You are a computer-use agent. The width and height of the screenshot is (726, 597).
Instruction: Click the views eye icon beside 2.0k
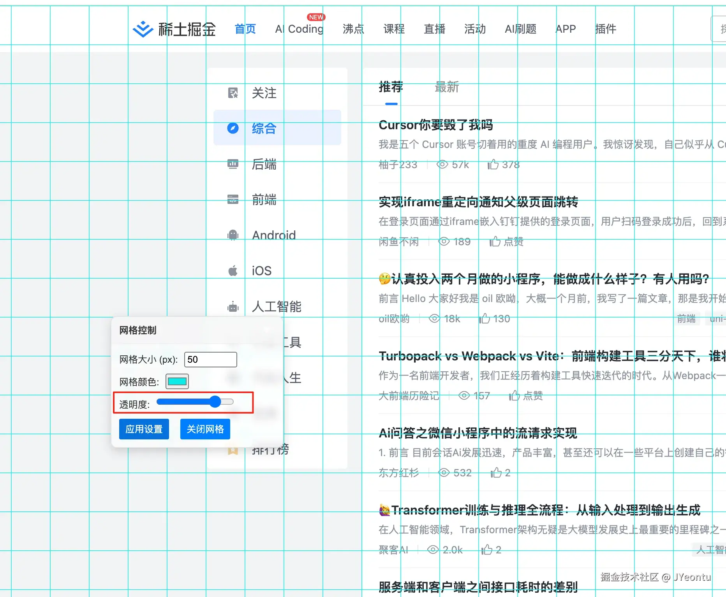433,550
